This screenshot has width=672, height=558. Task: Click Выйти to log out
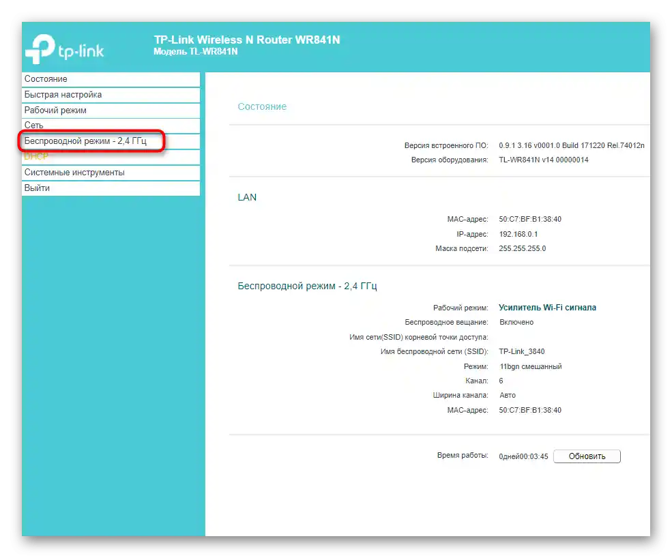point(111,188)
